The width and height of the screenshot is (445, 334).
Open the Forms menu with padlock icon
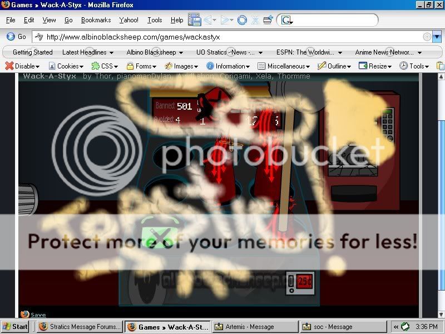coord(141,66)
